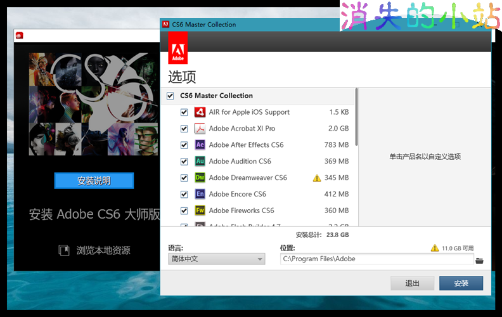The width and height of the screenshot is (502, 317).
Task: Select the Adobe Fireworks CS6 name
Action: 241,210
